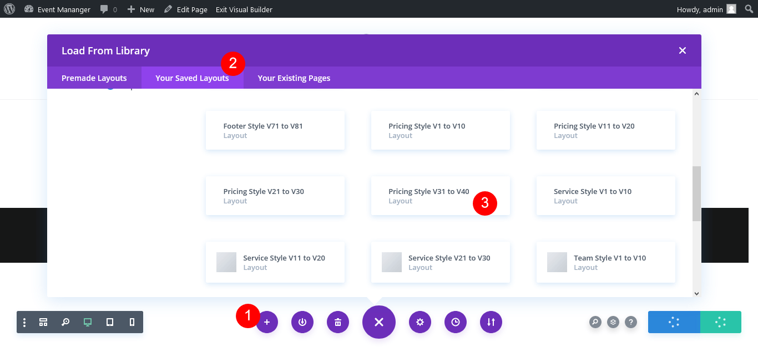758x347 pixels.
Task: Exit Visual Builder from admin bar
Action: point(244,9)
